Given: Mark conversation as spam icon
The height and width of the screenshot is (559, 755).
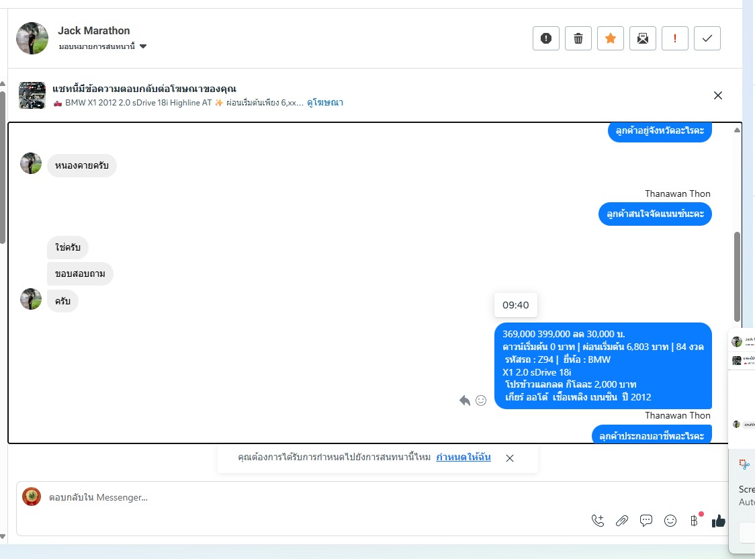Looking at the screenshot, I should [x=545, y=38].
